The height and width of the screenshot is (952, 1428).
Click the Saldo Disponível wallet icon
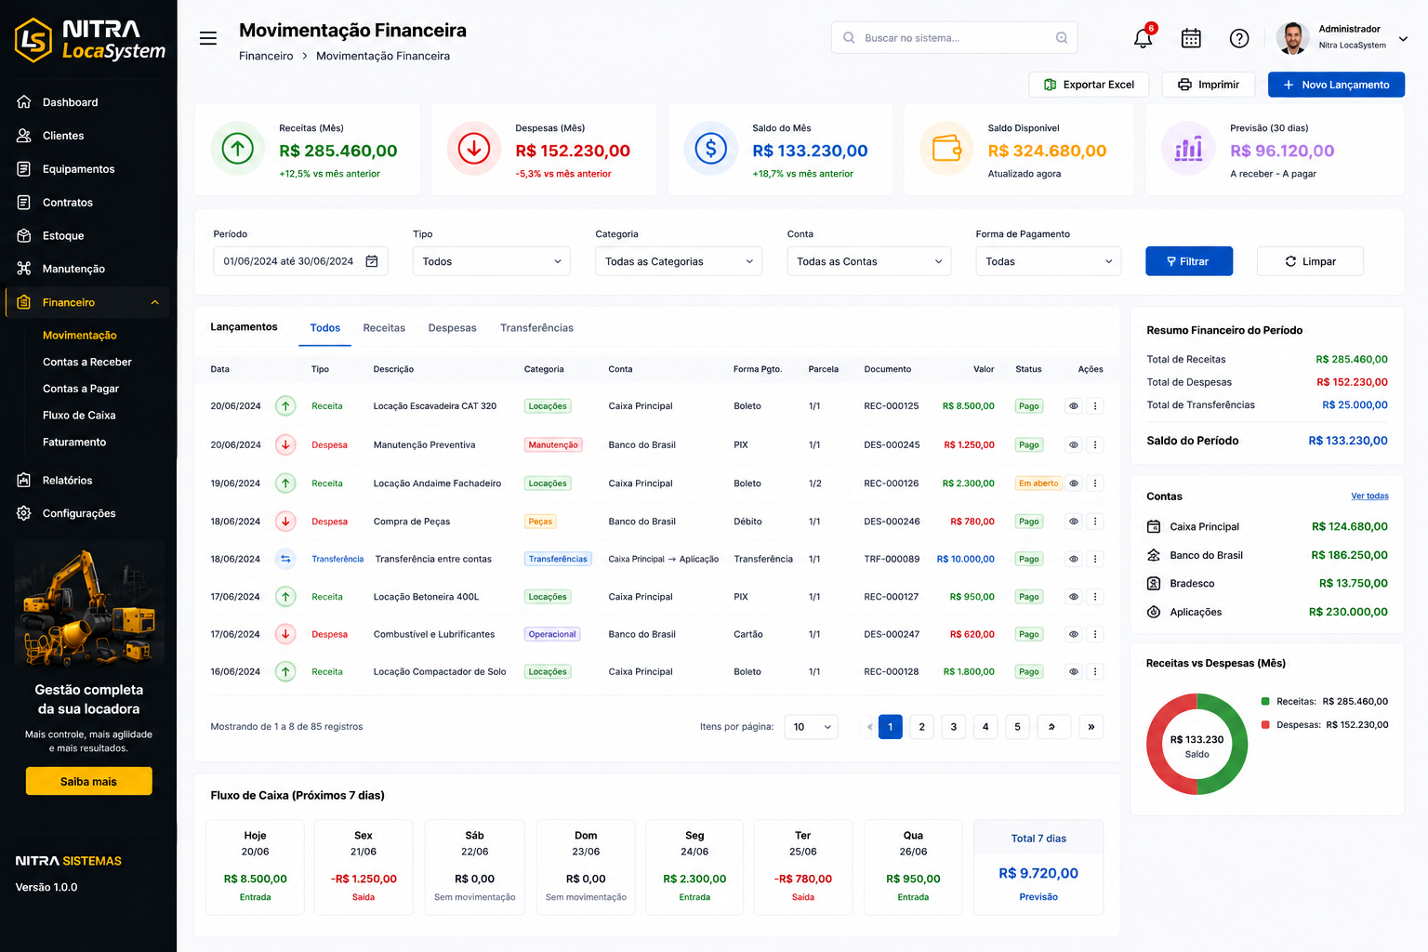tap(946, 148)
